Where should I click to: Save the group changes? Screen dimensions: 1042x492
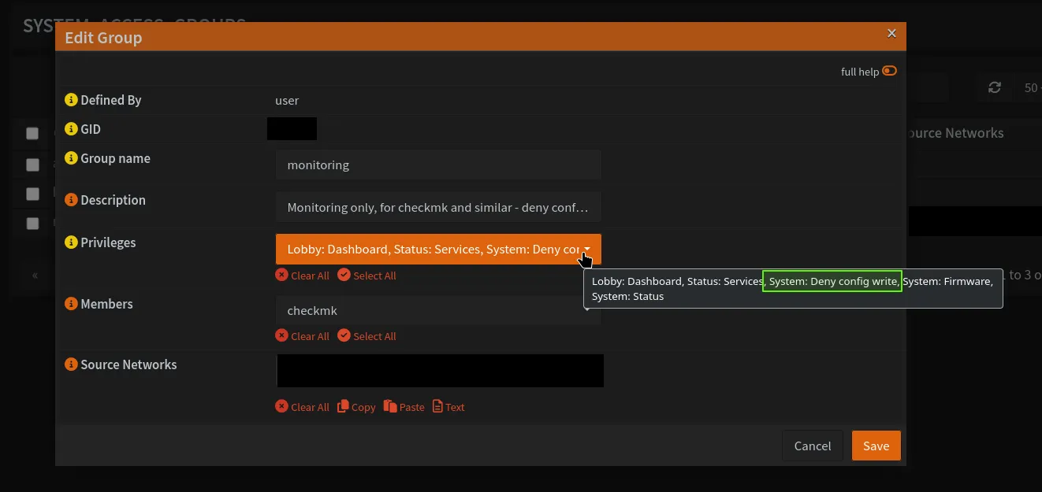click(x=876, y=446)
